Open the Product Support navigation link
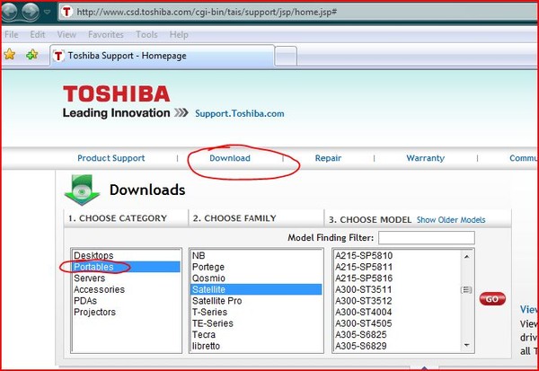Image resolution: width=539 pixels, height=371 pixels. (x=111, y=158)
